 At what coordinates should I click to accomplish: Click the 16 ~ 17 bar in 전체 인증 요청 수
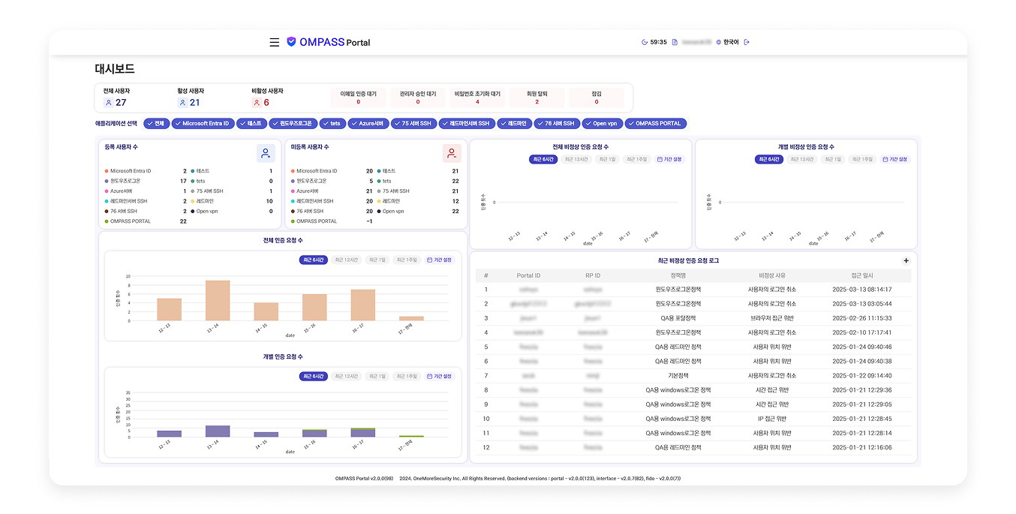click(x=362, y=305)
